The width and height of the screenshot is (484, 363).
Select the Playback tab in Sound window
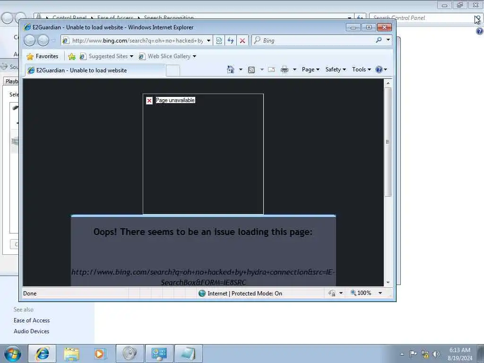(12, 81)
